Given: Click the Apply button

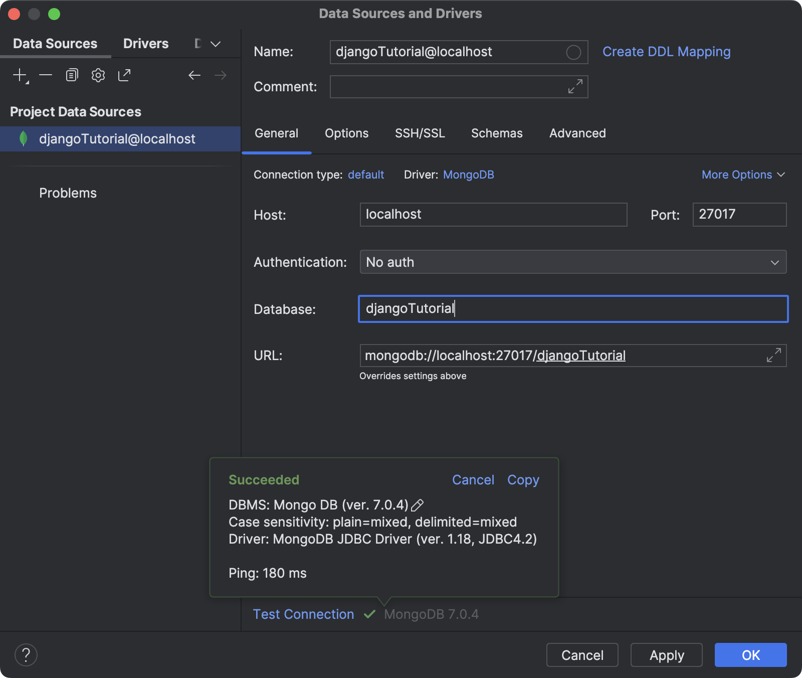Looking at the screenshot, I should tap(666, 655).
